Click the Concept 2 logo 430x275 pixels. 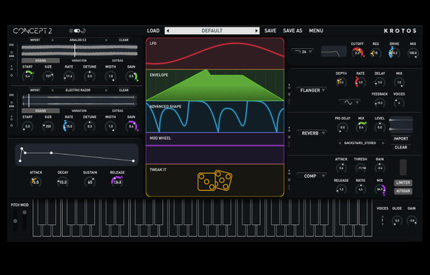click(x=32, y=31)
